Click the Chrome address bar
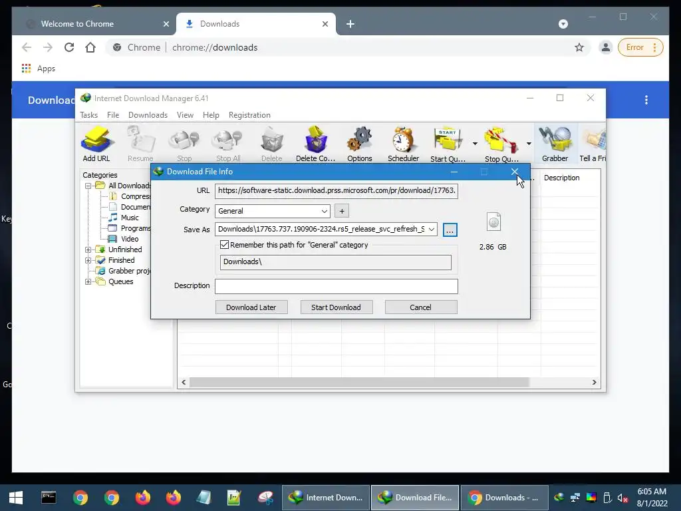The width and height of the screenshot is (681, 511). [347, 47]
